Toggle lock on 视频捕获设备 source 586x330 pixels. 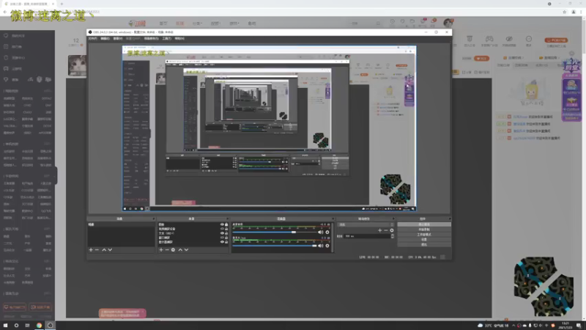click(226, 229)
